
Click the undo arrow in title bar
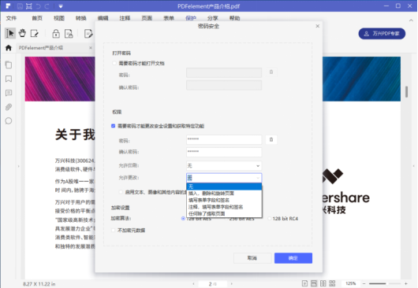[x=38, y=6]
